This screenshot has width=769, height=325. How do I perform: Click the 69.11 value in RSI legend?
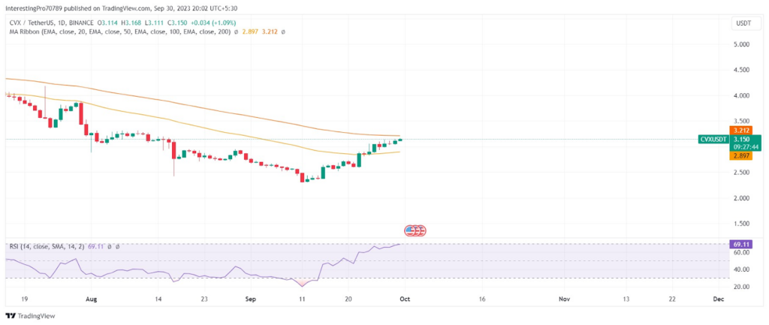(x=95, y=247)
